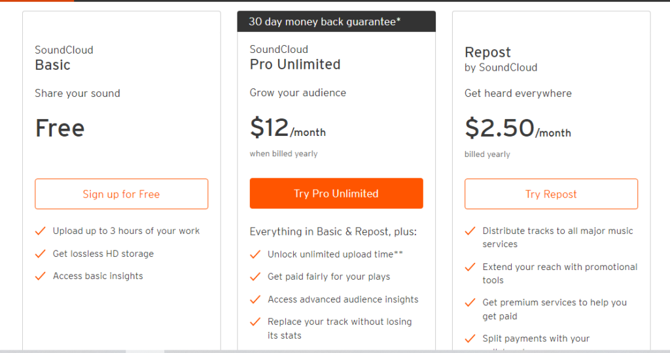The image size is (670, 353).
Task: Click the $12/month price text
Action: [288, 127]
